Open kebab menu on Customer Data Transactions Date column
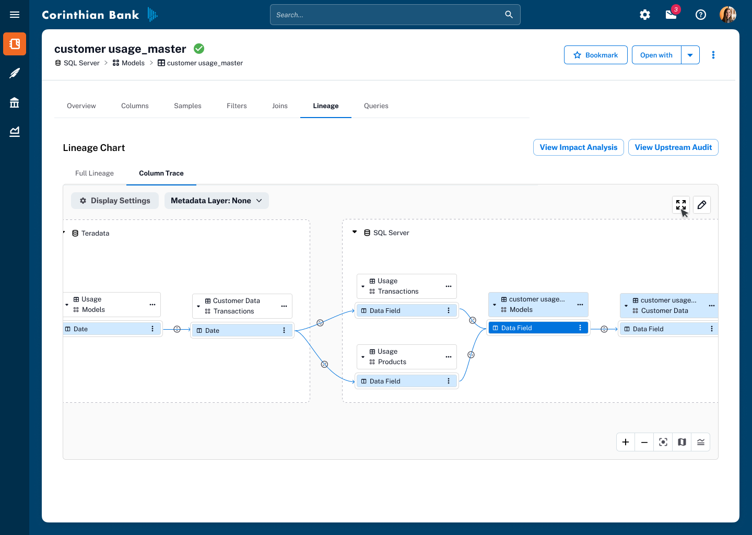Viewport: 752px width, 535px height. 284,330
